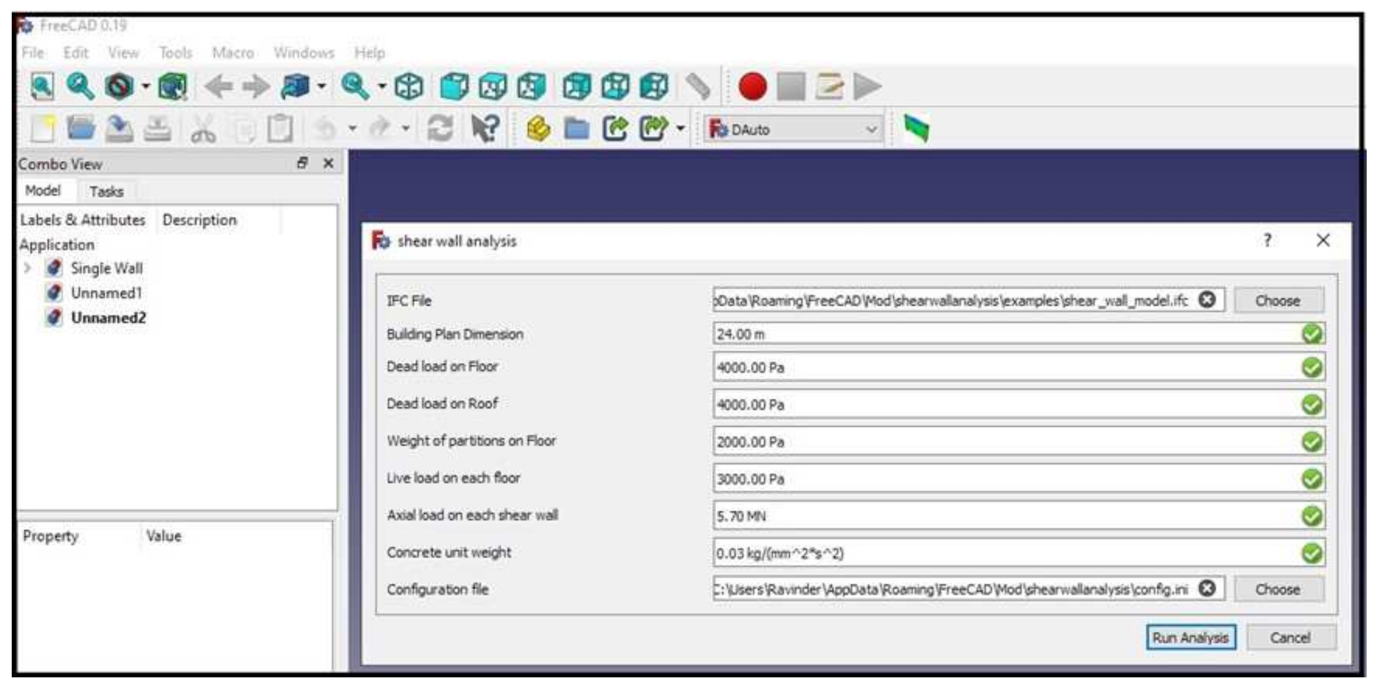Click Choose for Configuration file

[x=1278, y=589]
